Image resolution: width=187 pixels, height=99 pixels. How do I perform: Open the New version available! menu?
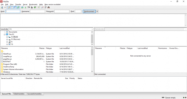coord(52,4)
